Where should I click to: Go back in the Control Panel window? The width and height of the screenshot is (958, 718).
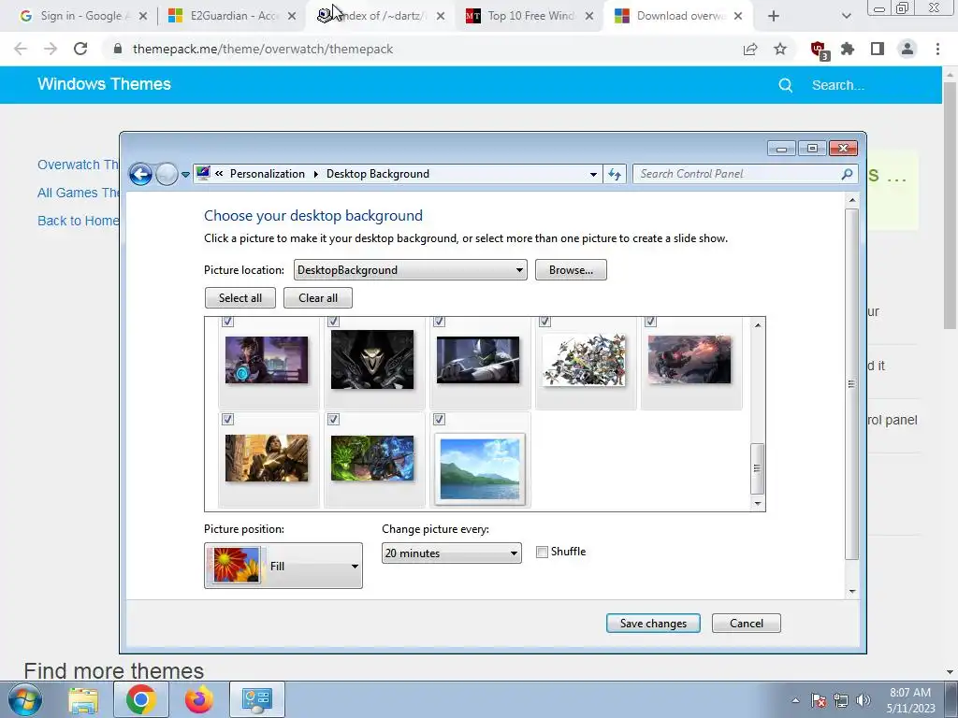[140, 175]
